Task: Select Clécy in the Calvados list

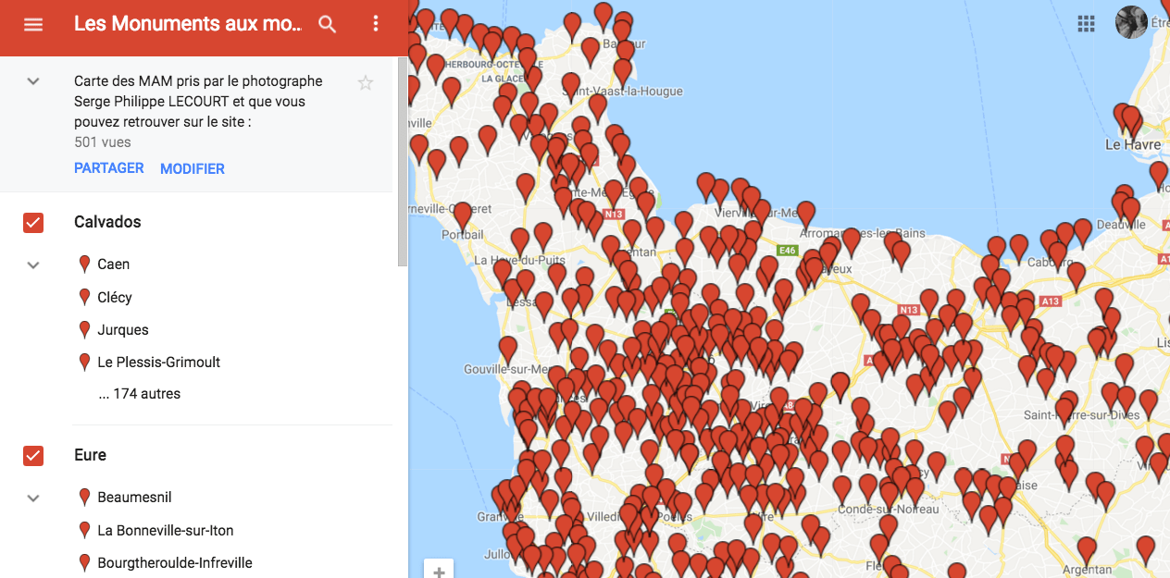Action: [x=115, y=298]
